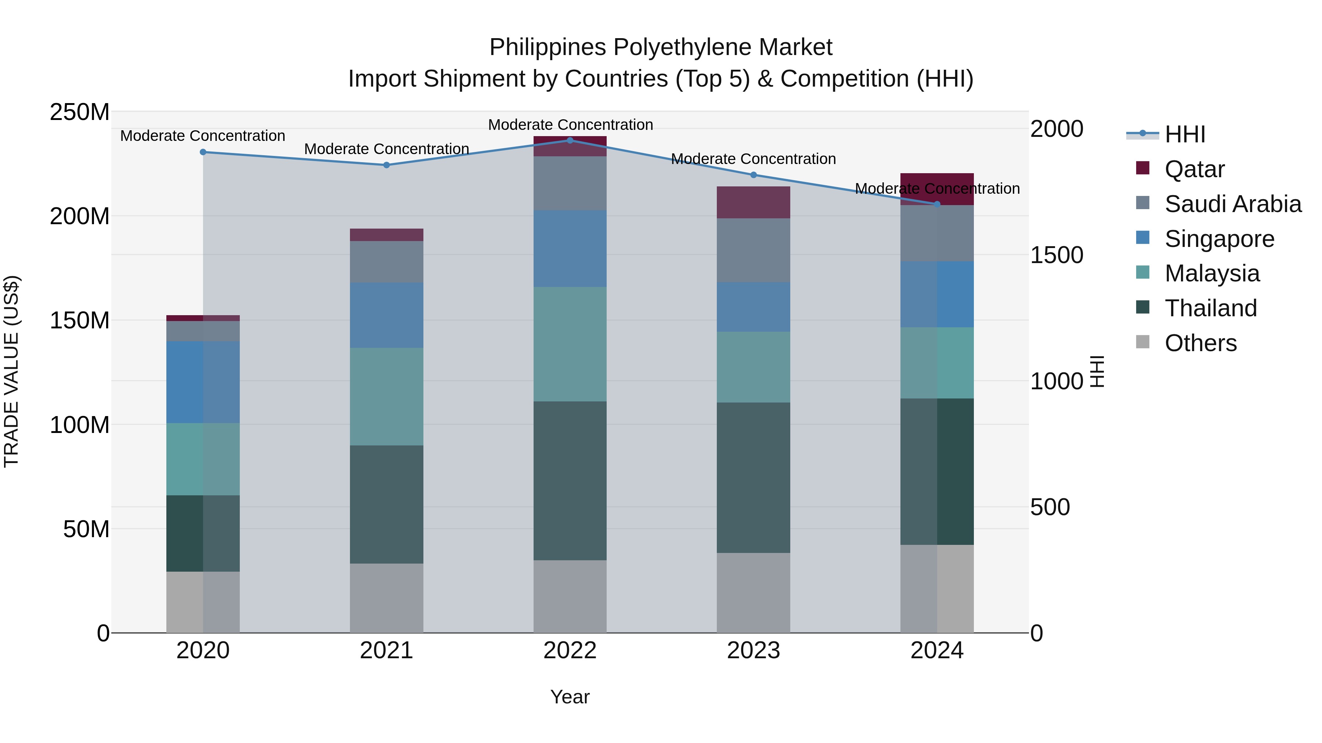Click the 2022 Saudi Arabia bar segment
Image resolution: width=1322 pixels, height=743 pixels.
click(570, 183)
